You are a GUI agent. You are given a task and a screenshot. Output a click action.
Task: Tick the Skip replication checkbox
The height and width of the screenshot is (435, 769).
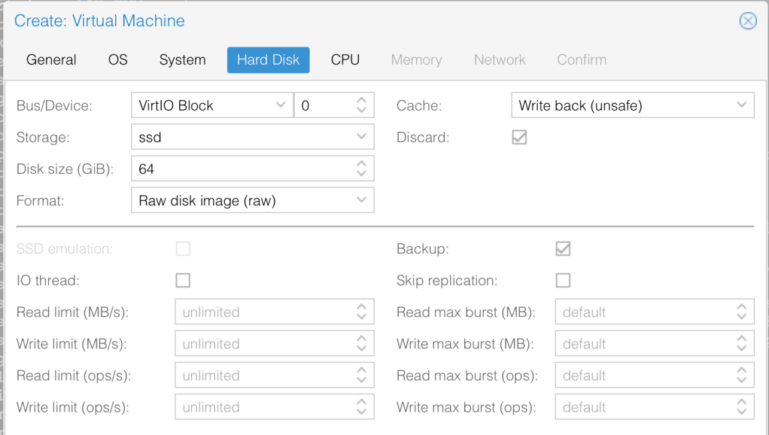click(563, 281)
